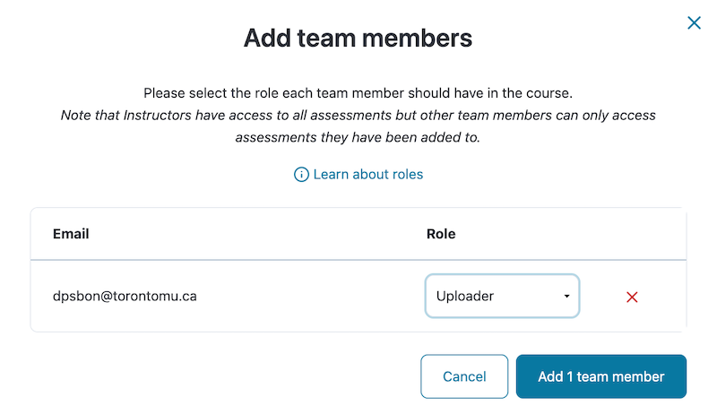Screen dimensions: 717x414
Task: Click the Add team members heading
Action: coord(358,39)
